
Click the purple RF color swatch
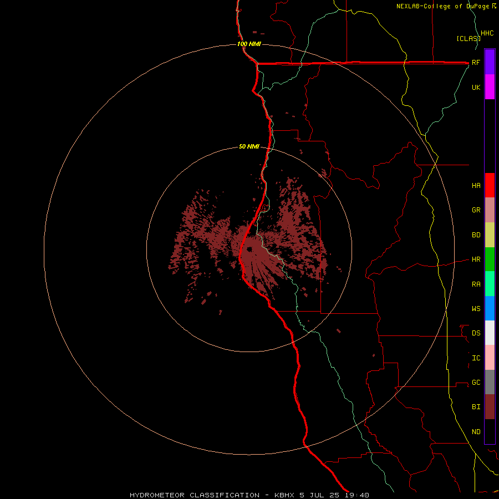tap(490, 62)
